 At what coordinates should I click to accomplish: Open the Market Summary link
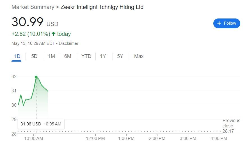(33, 7)
